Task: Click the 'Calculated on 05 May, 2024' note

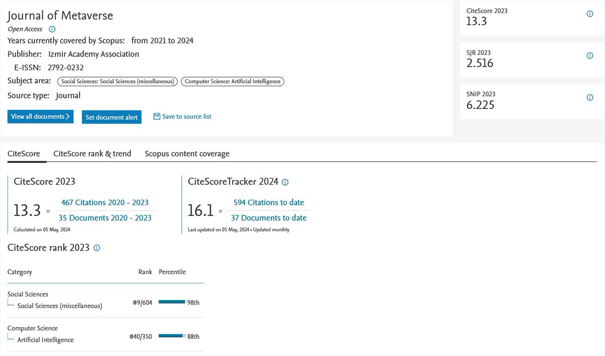Action: pyautogui.click(x=42, y=230)
